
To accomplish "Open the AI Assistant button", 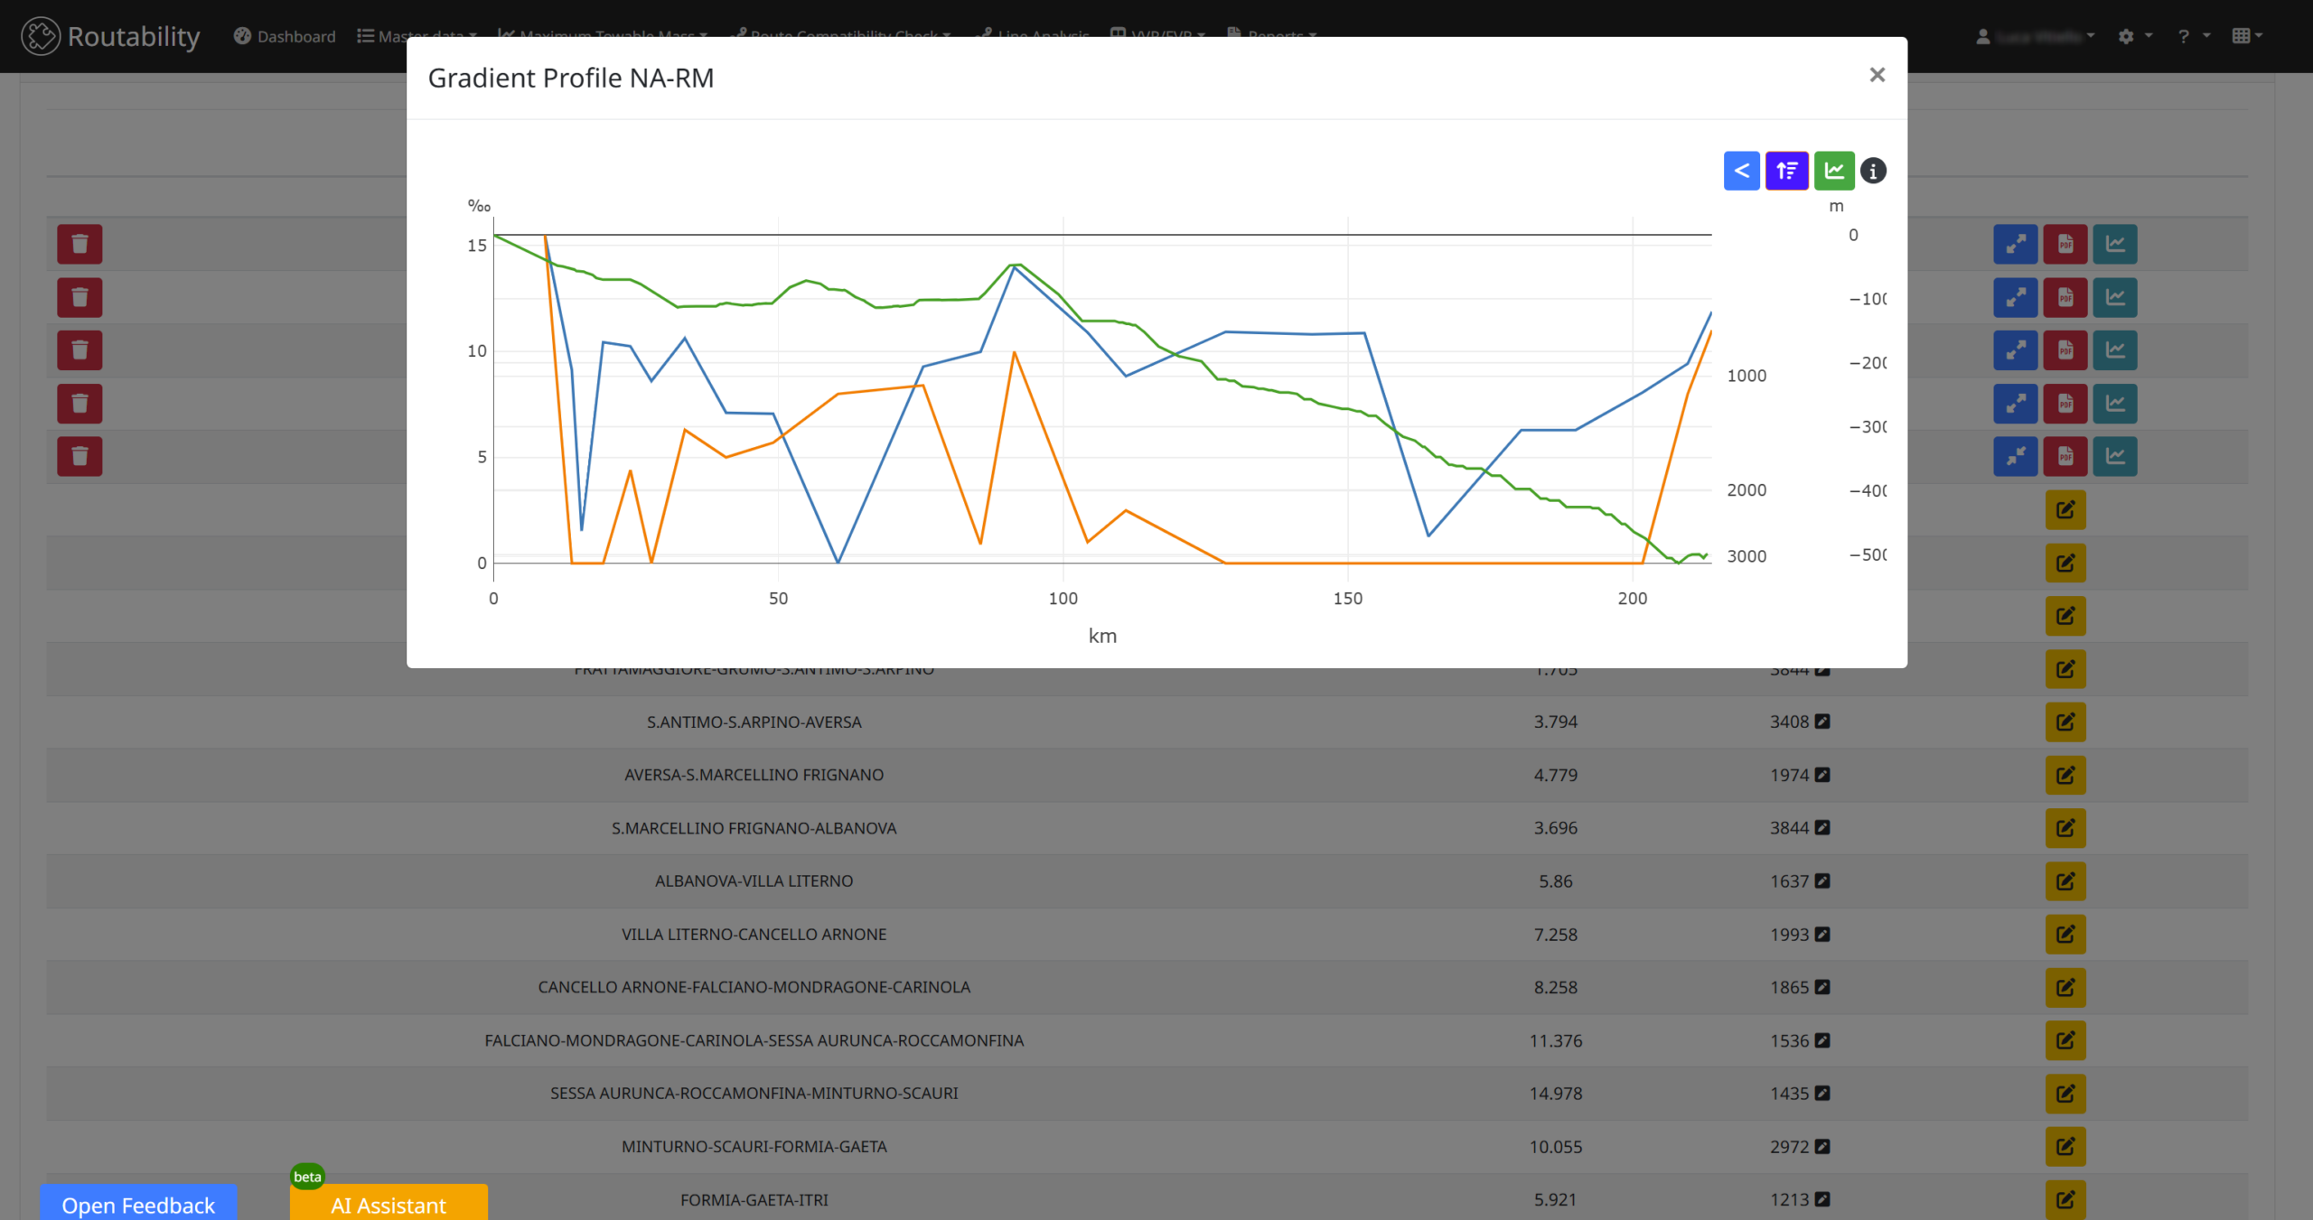I will pyautogui.click(x=389, y=1204).
